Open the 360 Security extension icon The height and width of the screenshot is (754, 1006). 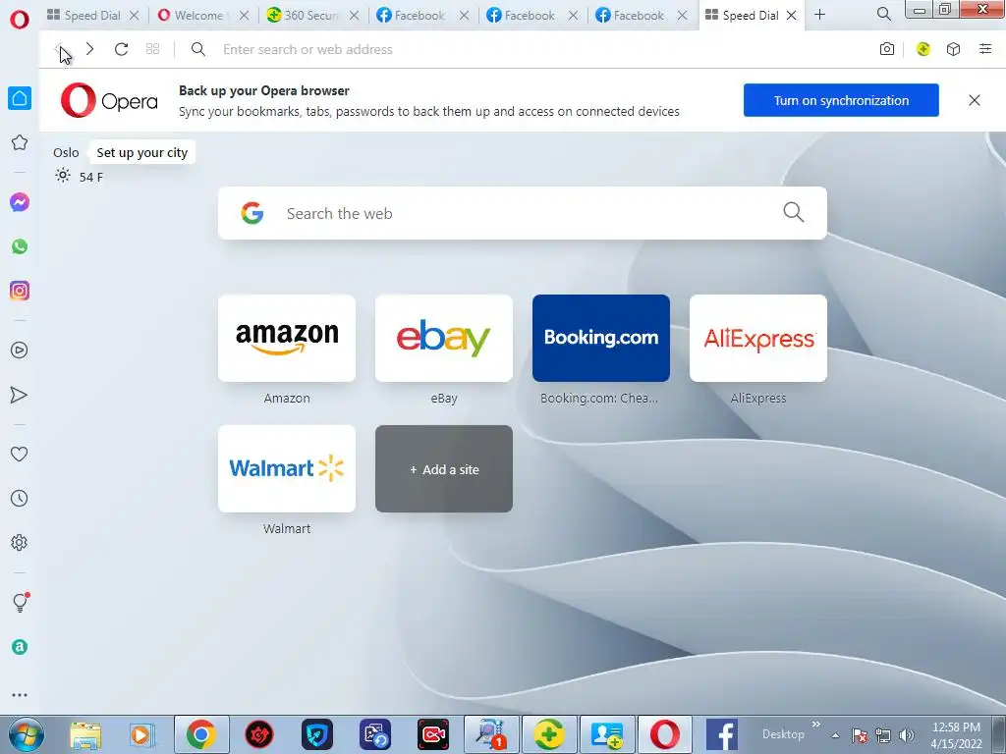pos(922,49)
